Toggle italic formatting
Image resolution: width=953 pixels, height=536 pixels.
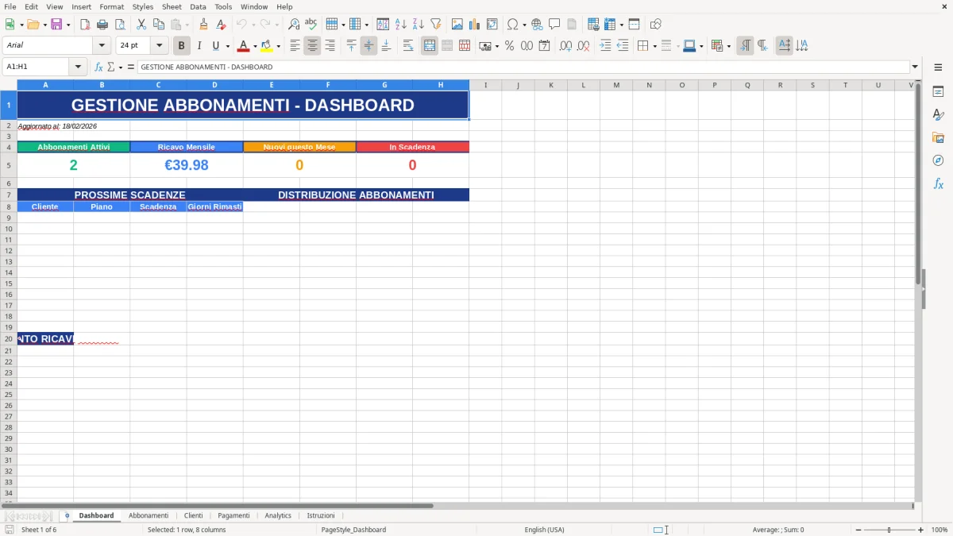point(199,45)
